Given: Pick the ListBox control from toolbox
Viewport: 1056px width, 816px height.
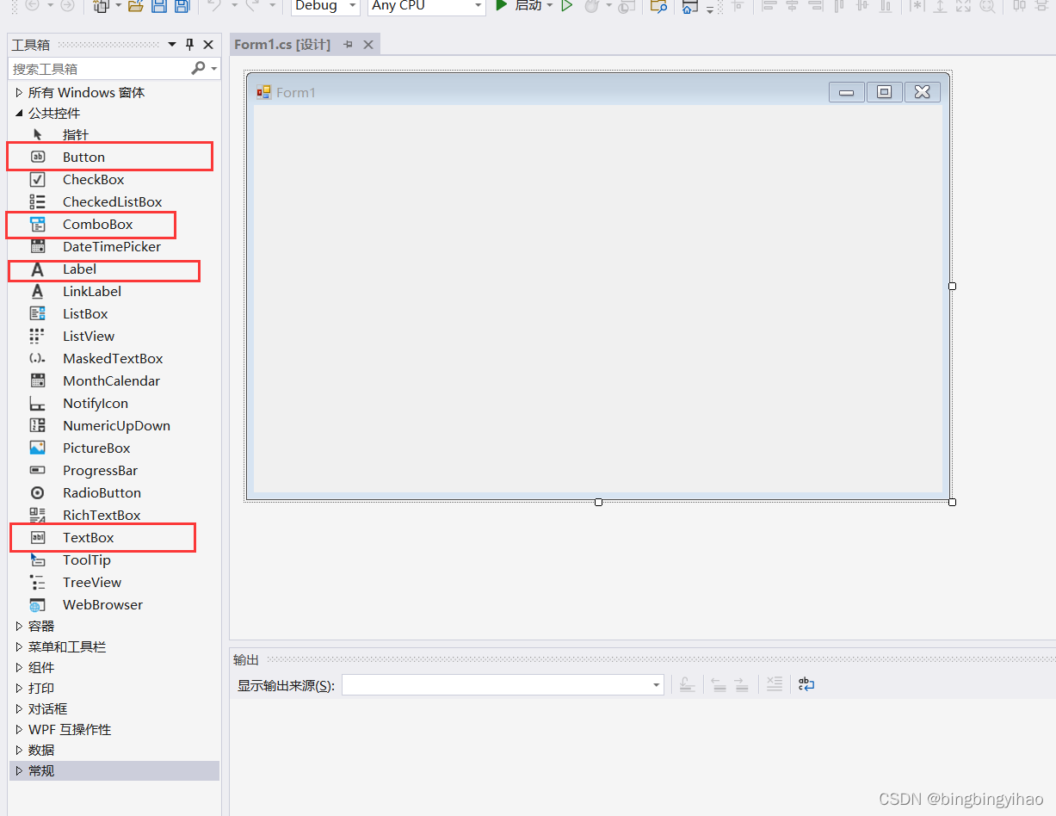Looking at the screenshot, I should click(113, 313).
